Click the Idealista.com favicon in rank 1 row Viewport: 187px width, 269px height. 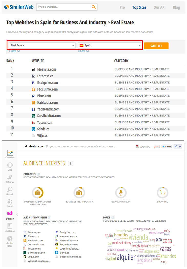(33, 69)
